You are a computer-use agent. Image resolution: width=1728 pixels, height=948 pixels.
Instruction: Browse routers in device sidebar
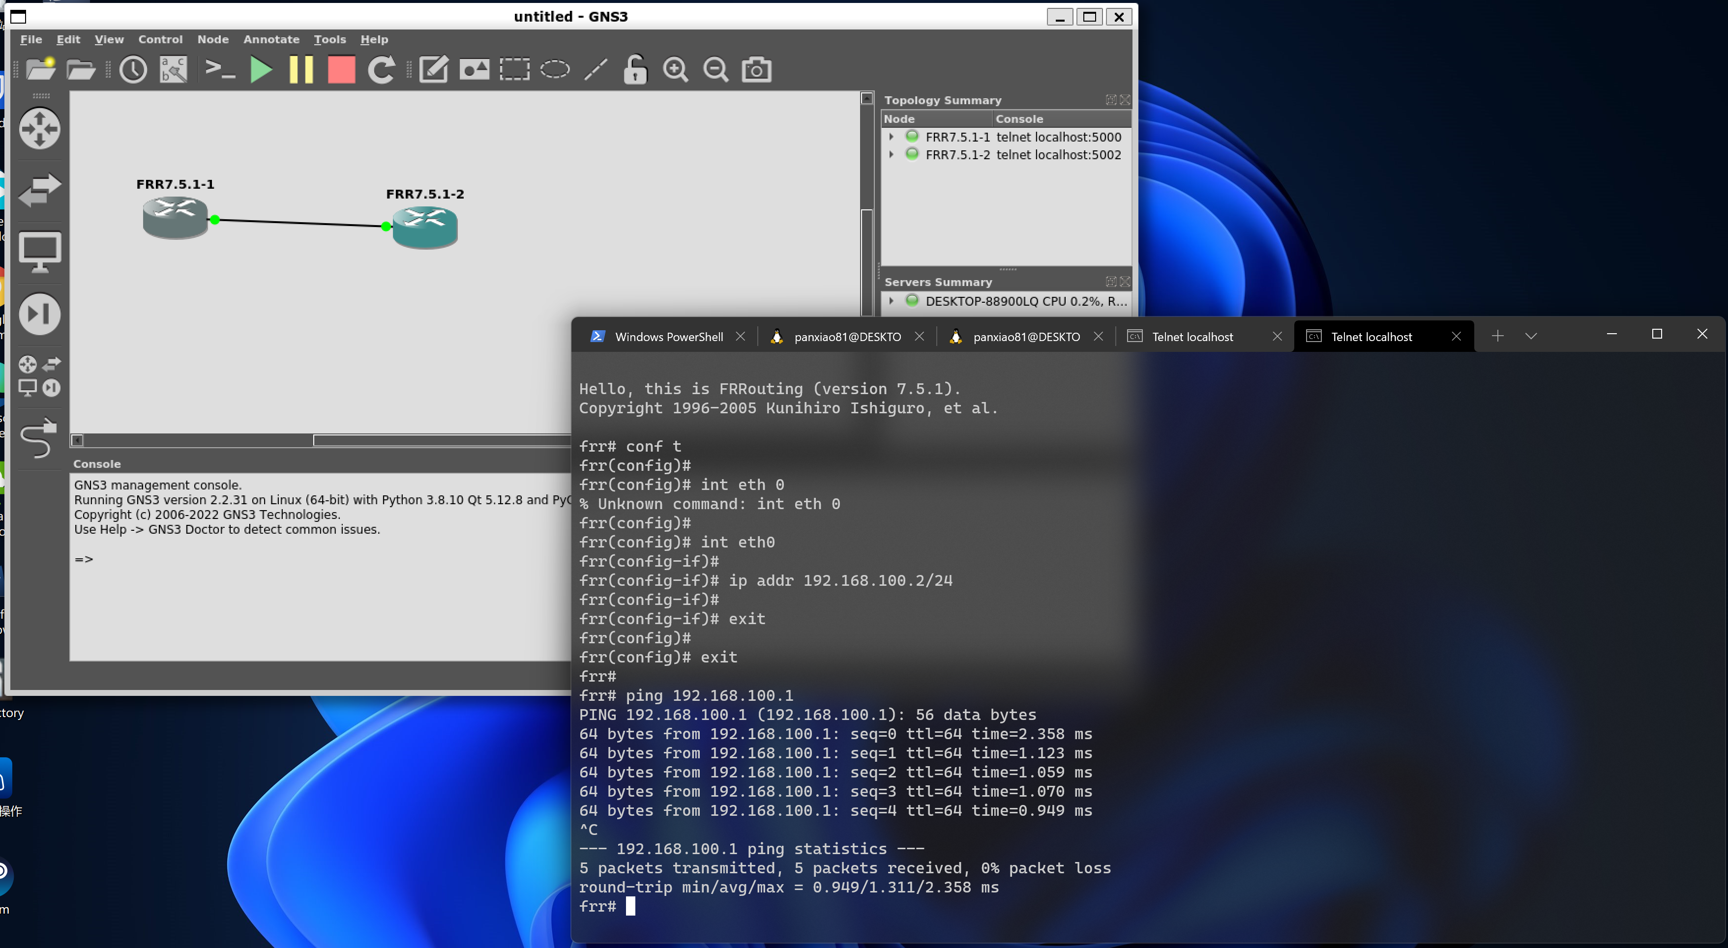(39, 128)
